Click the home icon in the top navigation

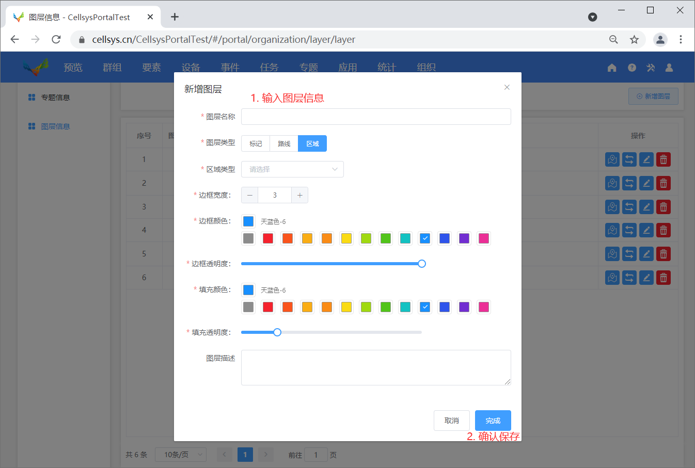[612, 68]
